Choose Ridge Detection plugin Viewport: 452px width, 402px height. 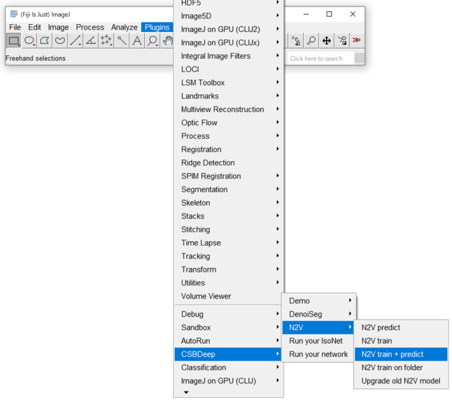[229, 163]
